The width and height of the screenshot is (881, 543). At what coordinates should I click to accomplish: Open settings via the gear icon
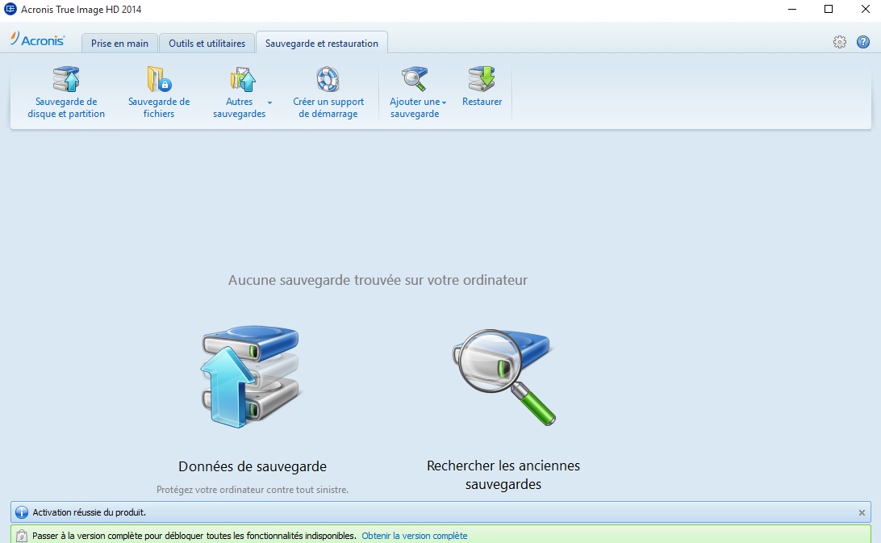(839, 42)
